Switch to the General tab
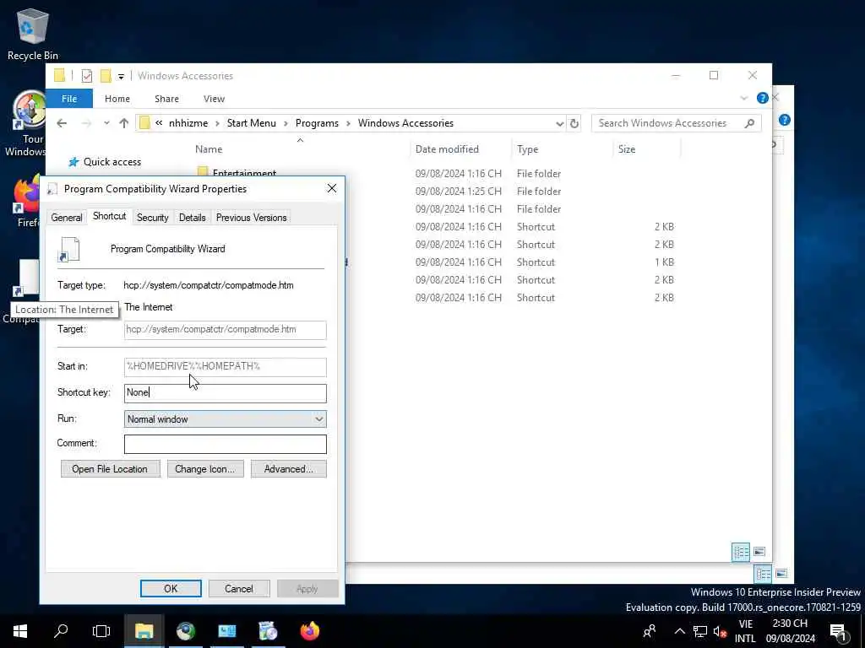The height and width of the screenshot is (648, 865). coord(67,218)
